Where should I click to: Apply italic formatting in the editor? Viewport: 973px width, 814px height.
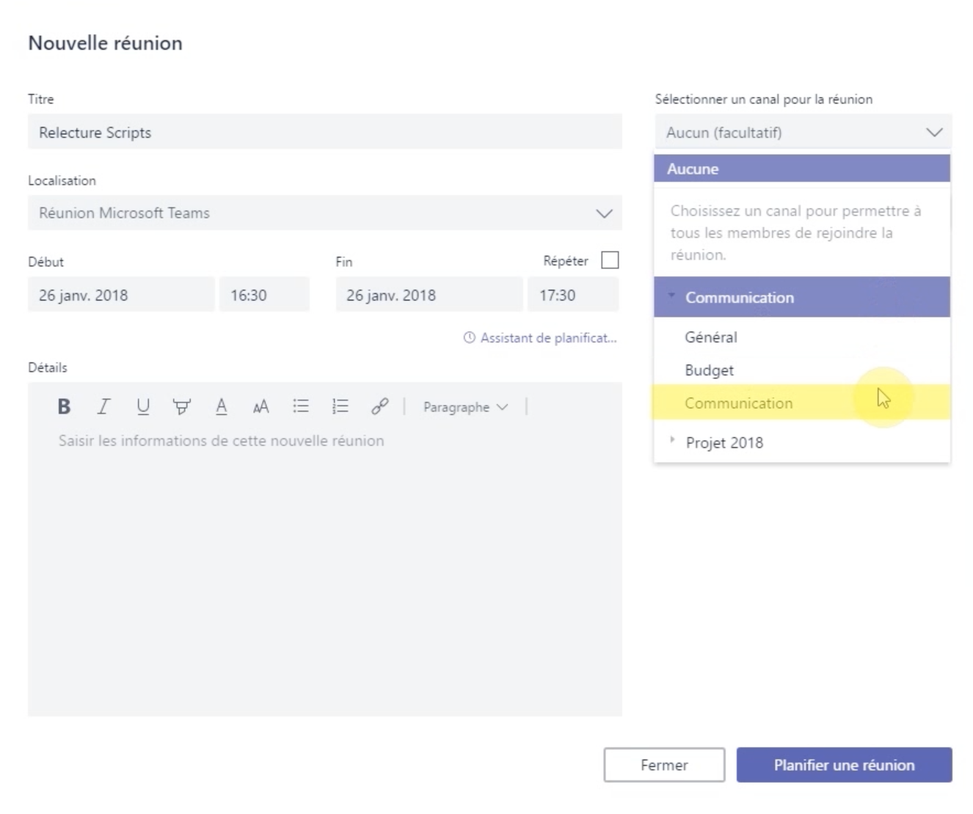103,406
